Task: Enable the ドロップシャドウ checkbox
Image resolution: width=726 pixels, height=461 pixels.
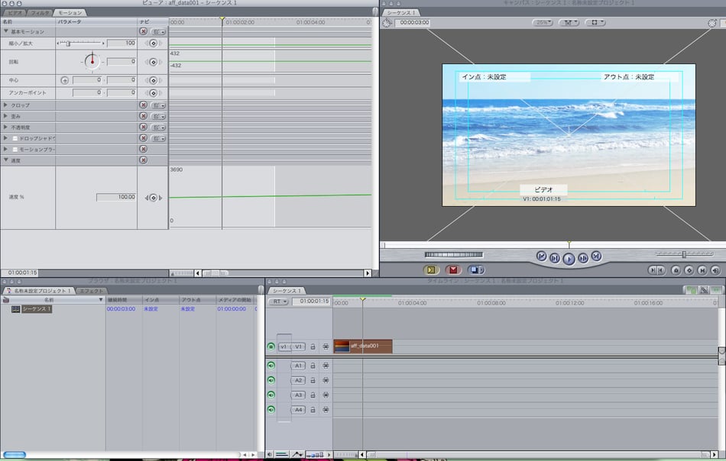Action: [x=15, y=138]
